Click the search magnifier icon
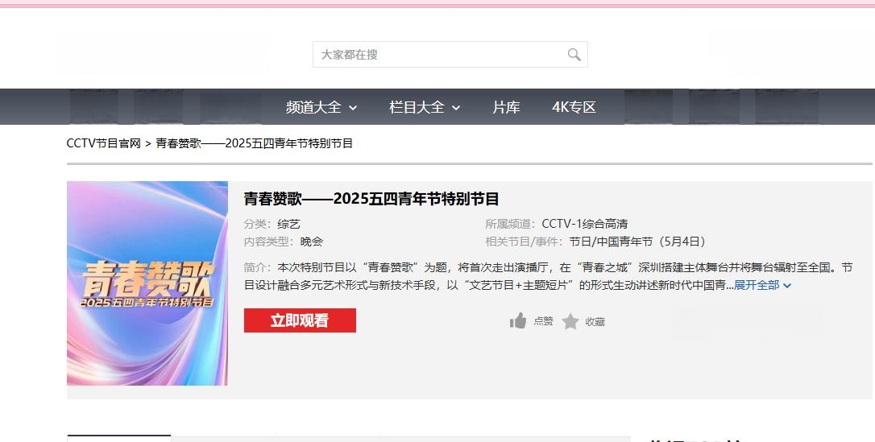 click(x=574, y=55)
